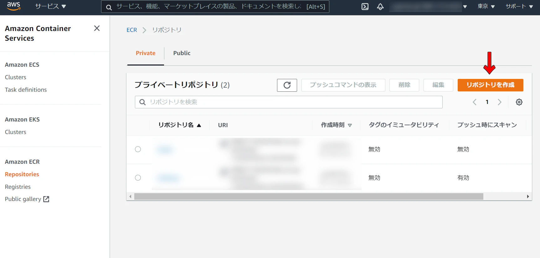Viewport: 540px width, 258px height.
Task: Click the プライベートリポジトリ (2) heading
Action: click(182, 85)
